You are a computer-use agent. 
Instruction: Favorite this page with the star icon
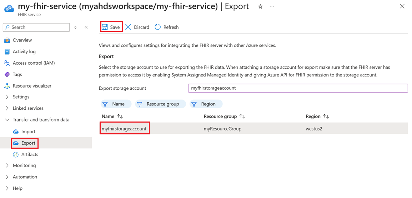(x=260, y=6)
